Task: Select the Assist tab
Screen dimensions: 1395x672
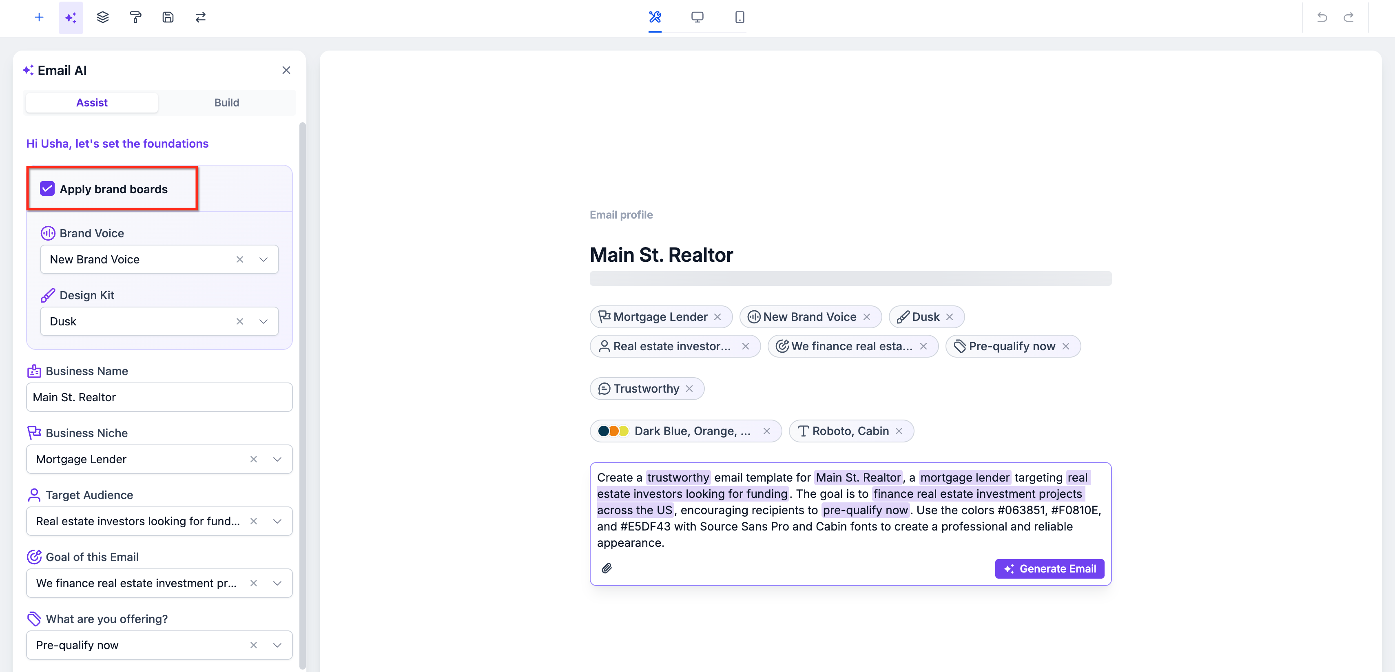Action: 91,103
